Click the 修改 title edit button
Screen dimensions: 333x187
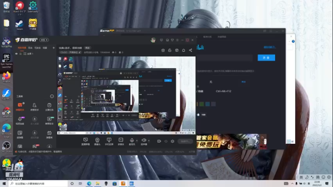coord(87,48)
